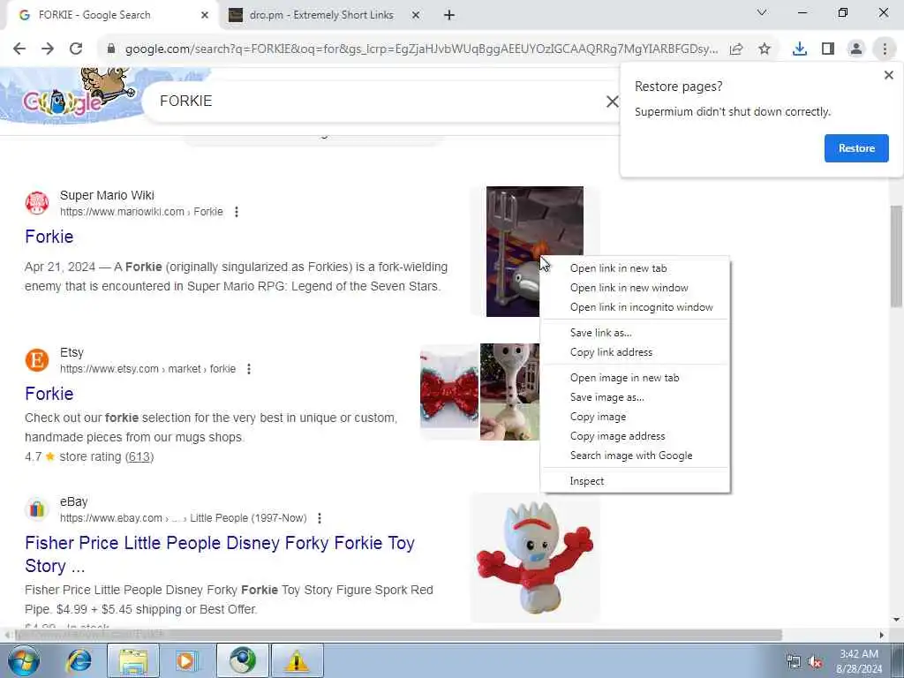Click the Google doodle logo
This screenshot has height=678, width=904.
[x=69, y=95]
